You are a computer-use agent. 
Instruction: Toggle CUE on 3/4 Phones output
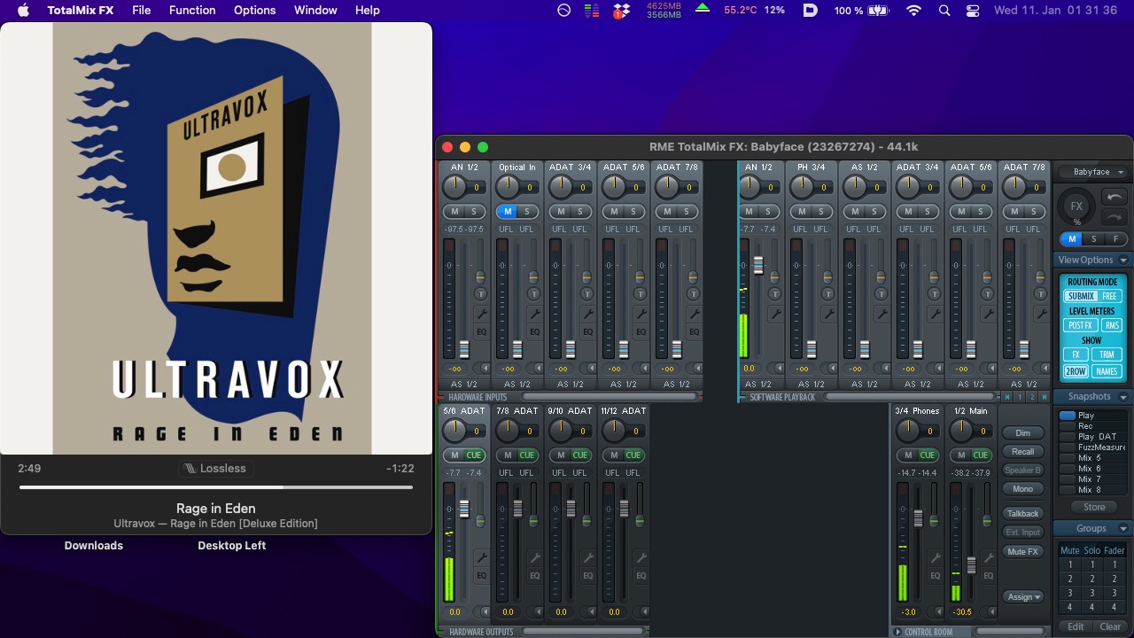(928, 455)
